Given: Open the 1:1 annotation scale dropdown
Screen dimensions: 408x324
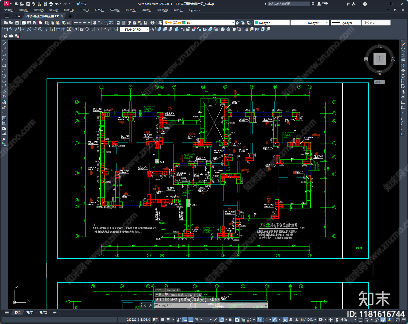Looking at the screenshot, I should (x=308, y=320).
